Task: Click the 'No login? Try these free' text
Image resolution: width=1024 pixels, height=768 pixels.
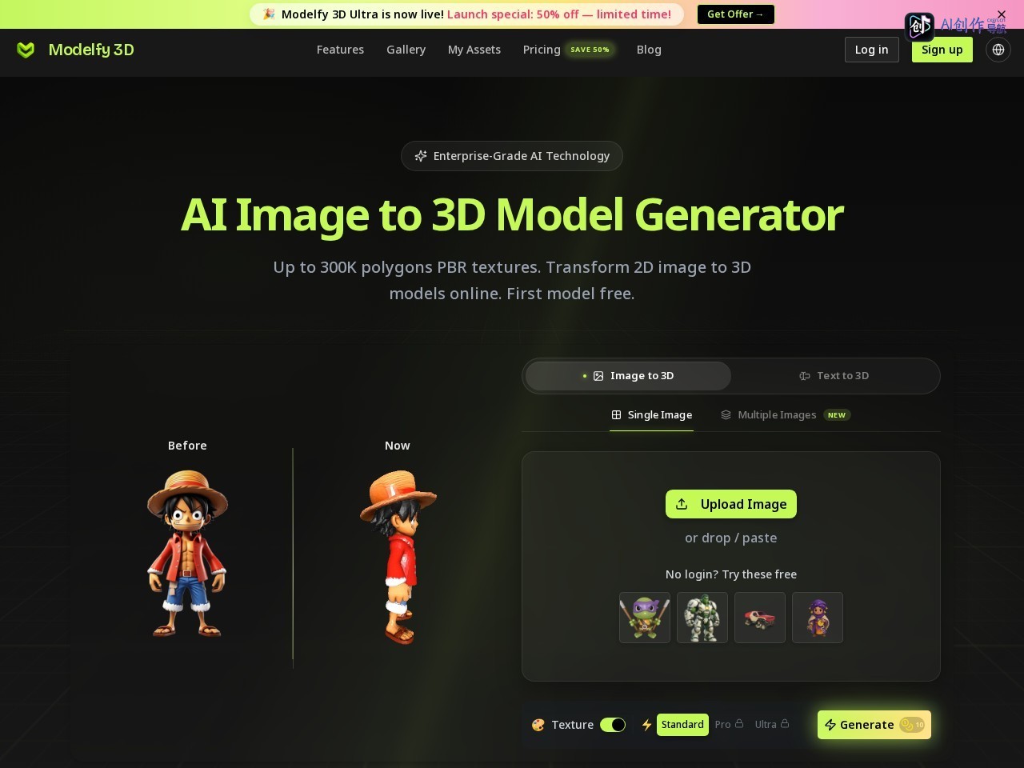Action: (x=731, y=574)
